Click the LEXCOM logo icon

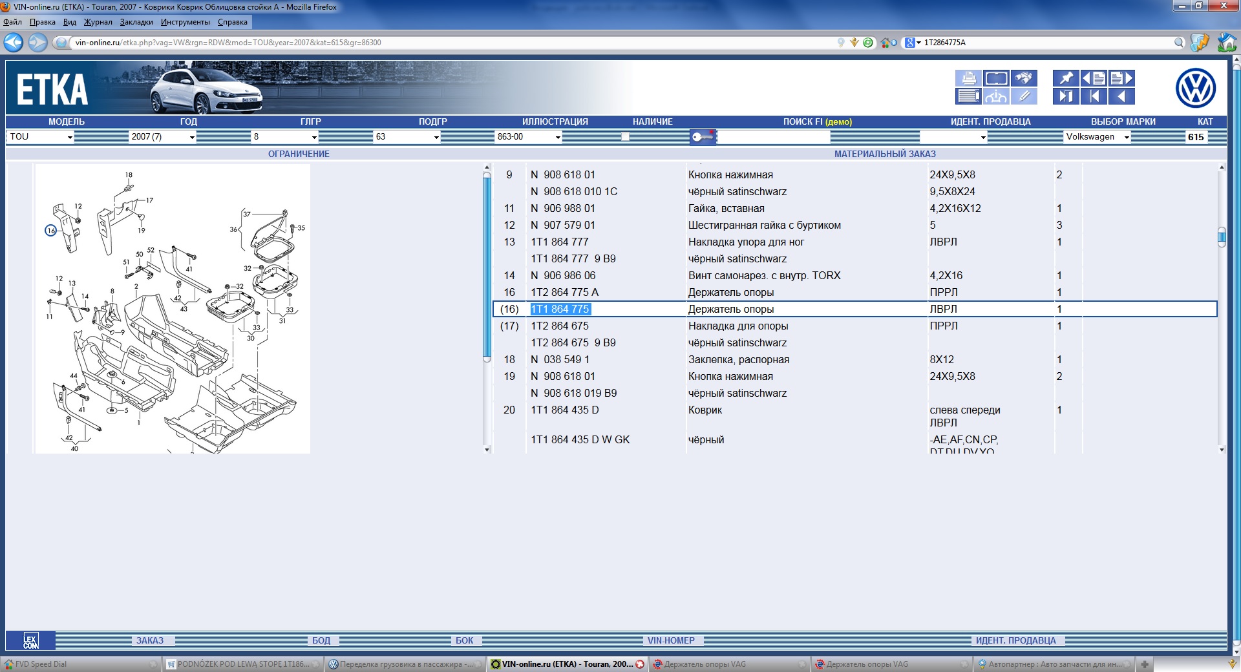(x=30, y=640)
